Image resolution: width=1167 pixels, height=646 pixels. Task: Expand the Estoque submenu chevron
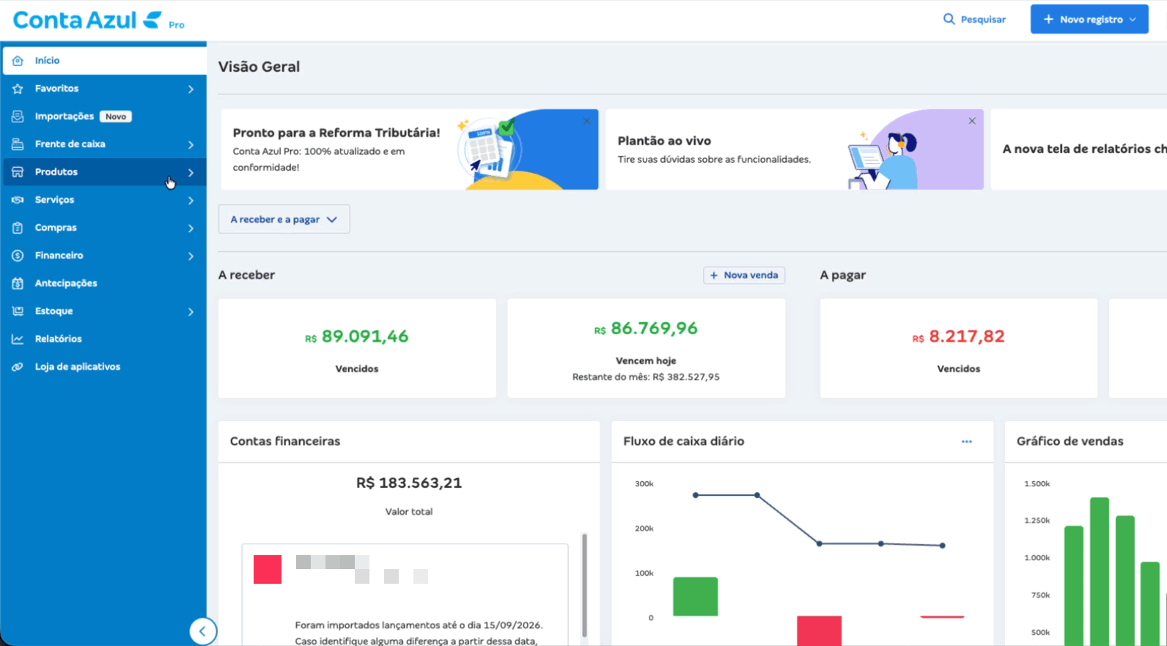coord(191,312)
